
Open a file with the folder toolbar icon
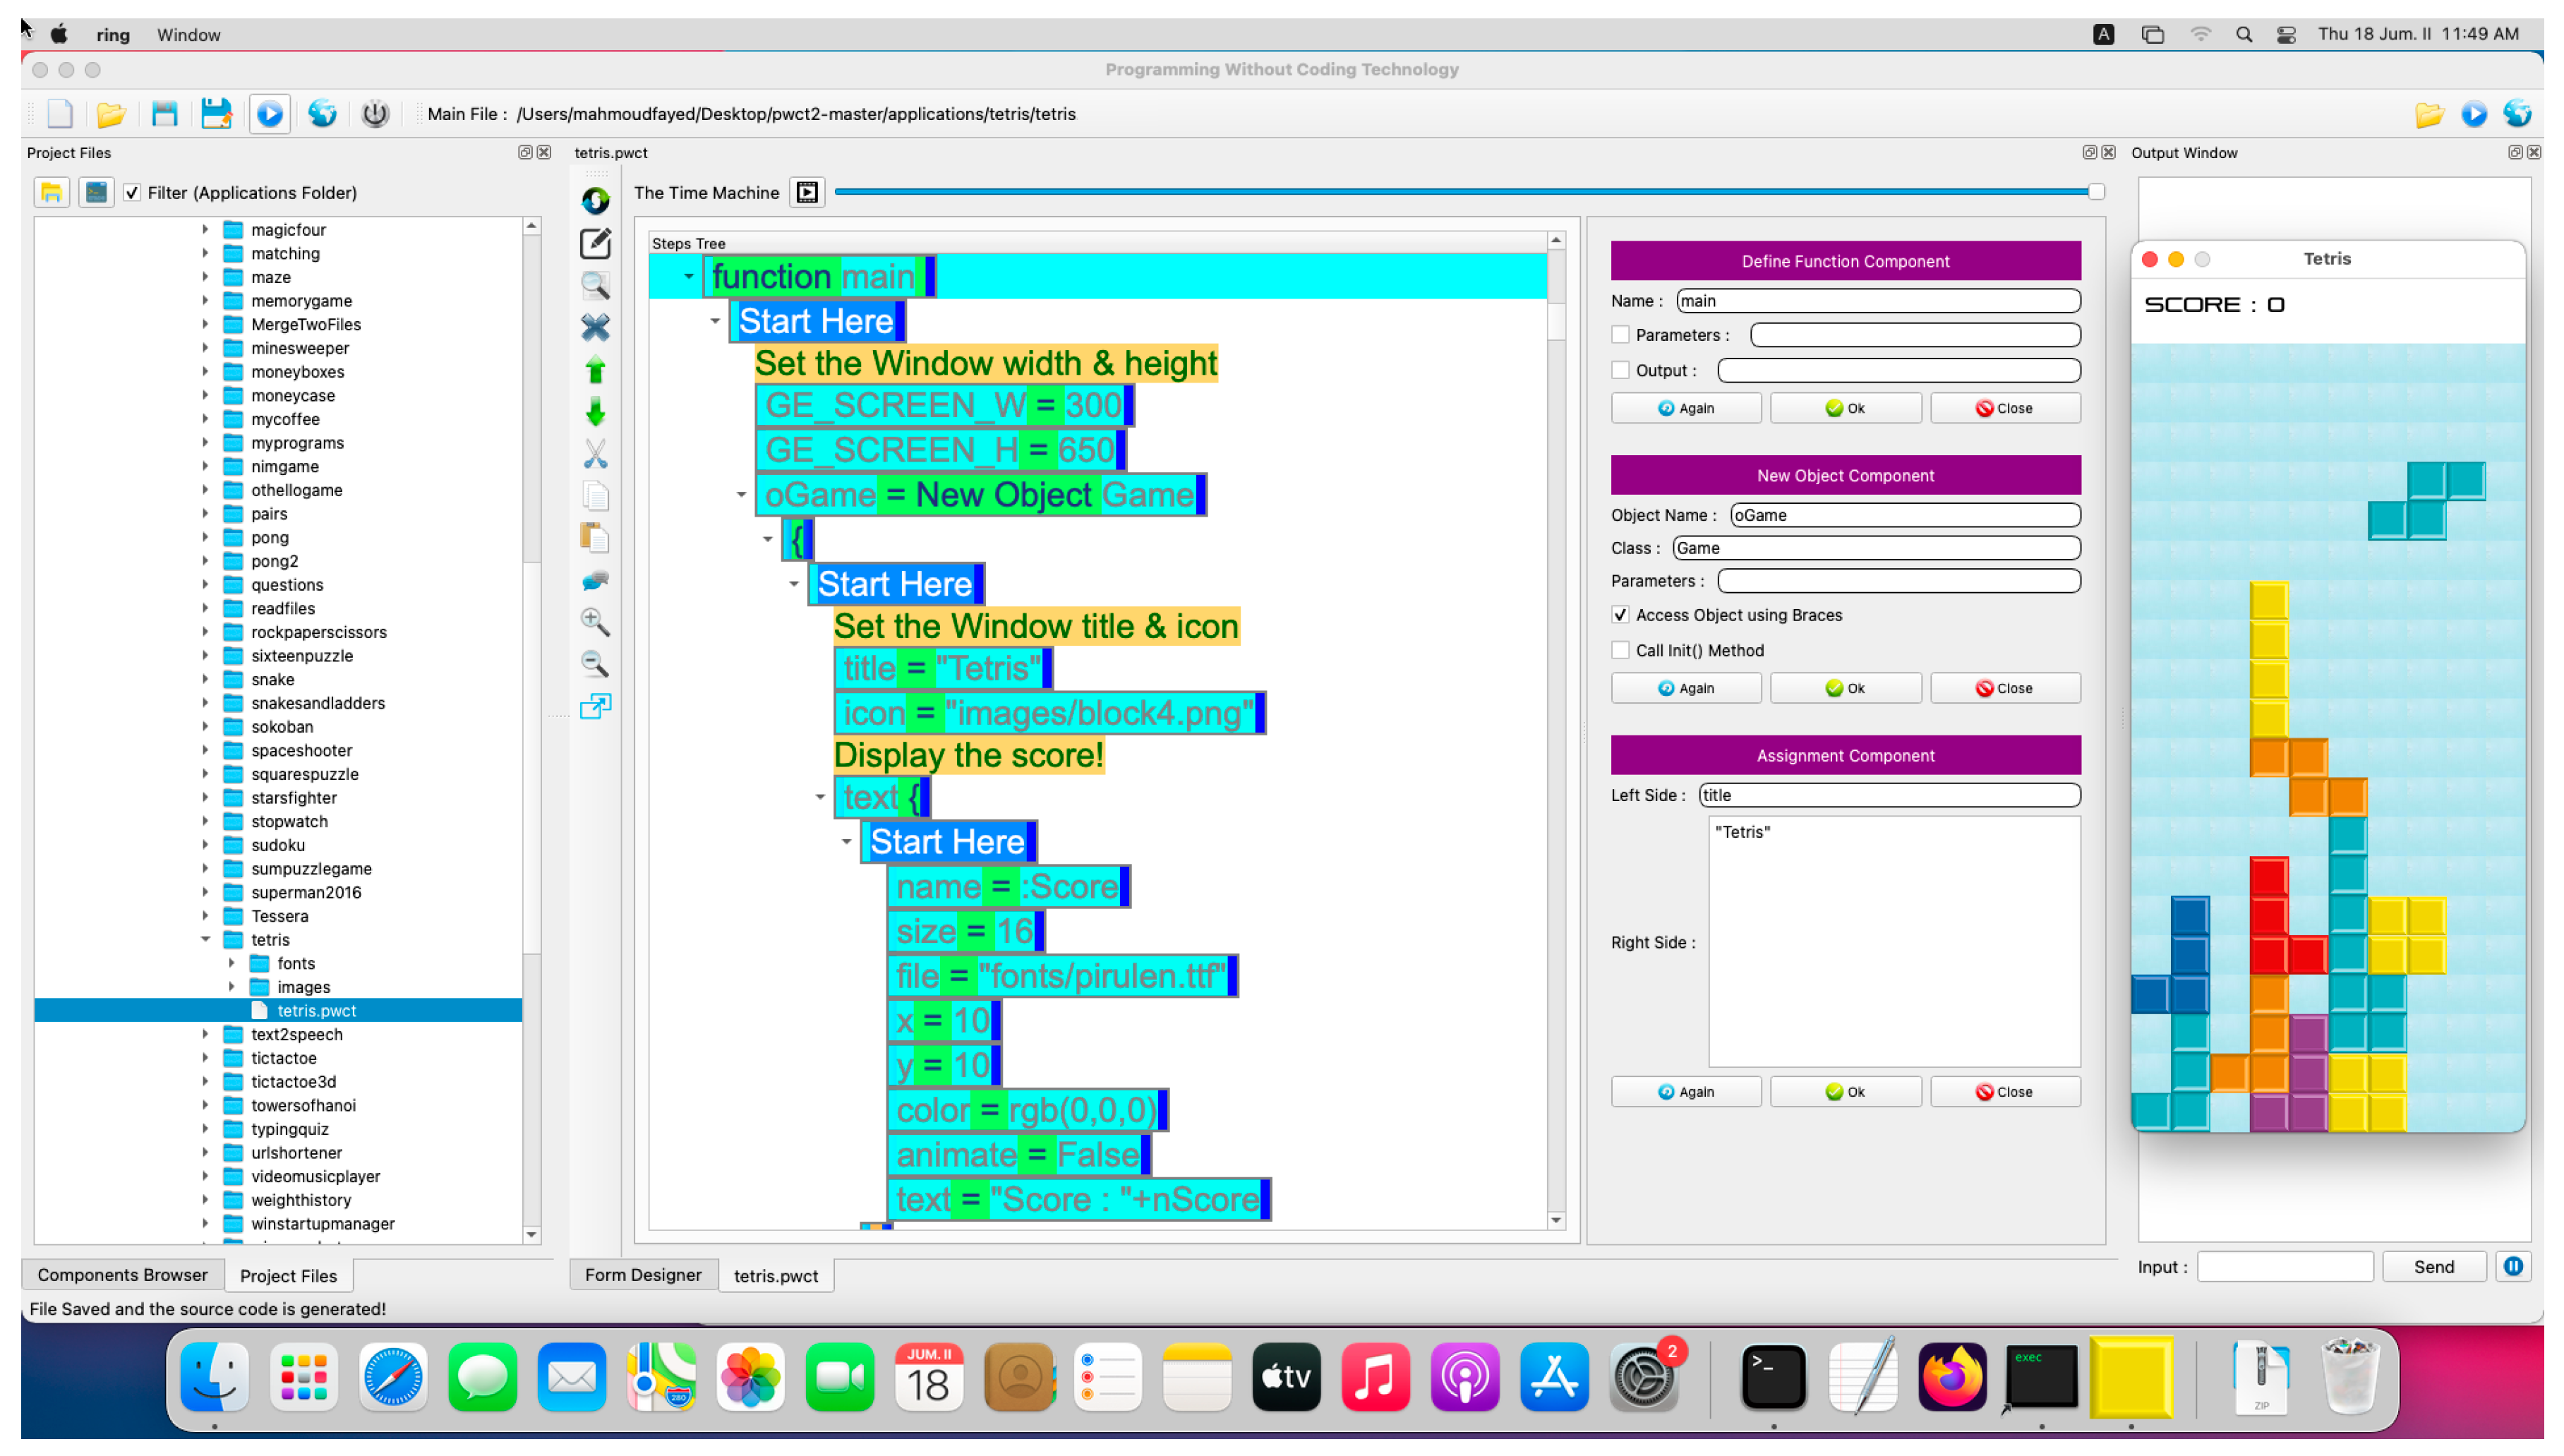111,114
